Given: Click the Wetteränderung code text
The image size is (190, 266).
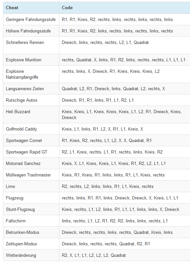Looking at the screenshot, I should (94, 256).
